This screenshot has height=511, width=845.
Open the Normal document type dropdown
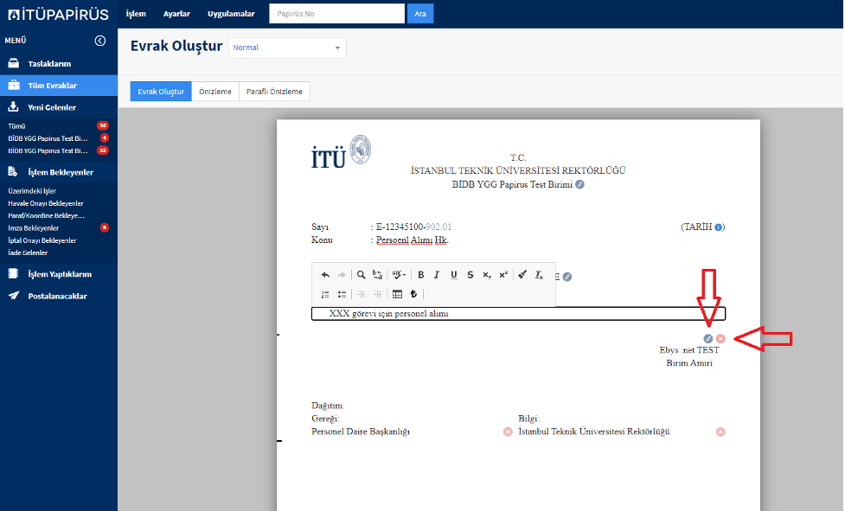coord(287,48)
